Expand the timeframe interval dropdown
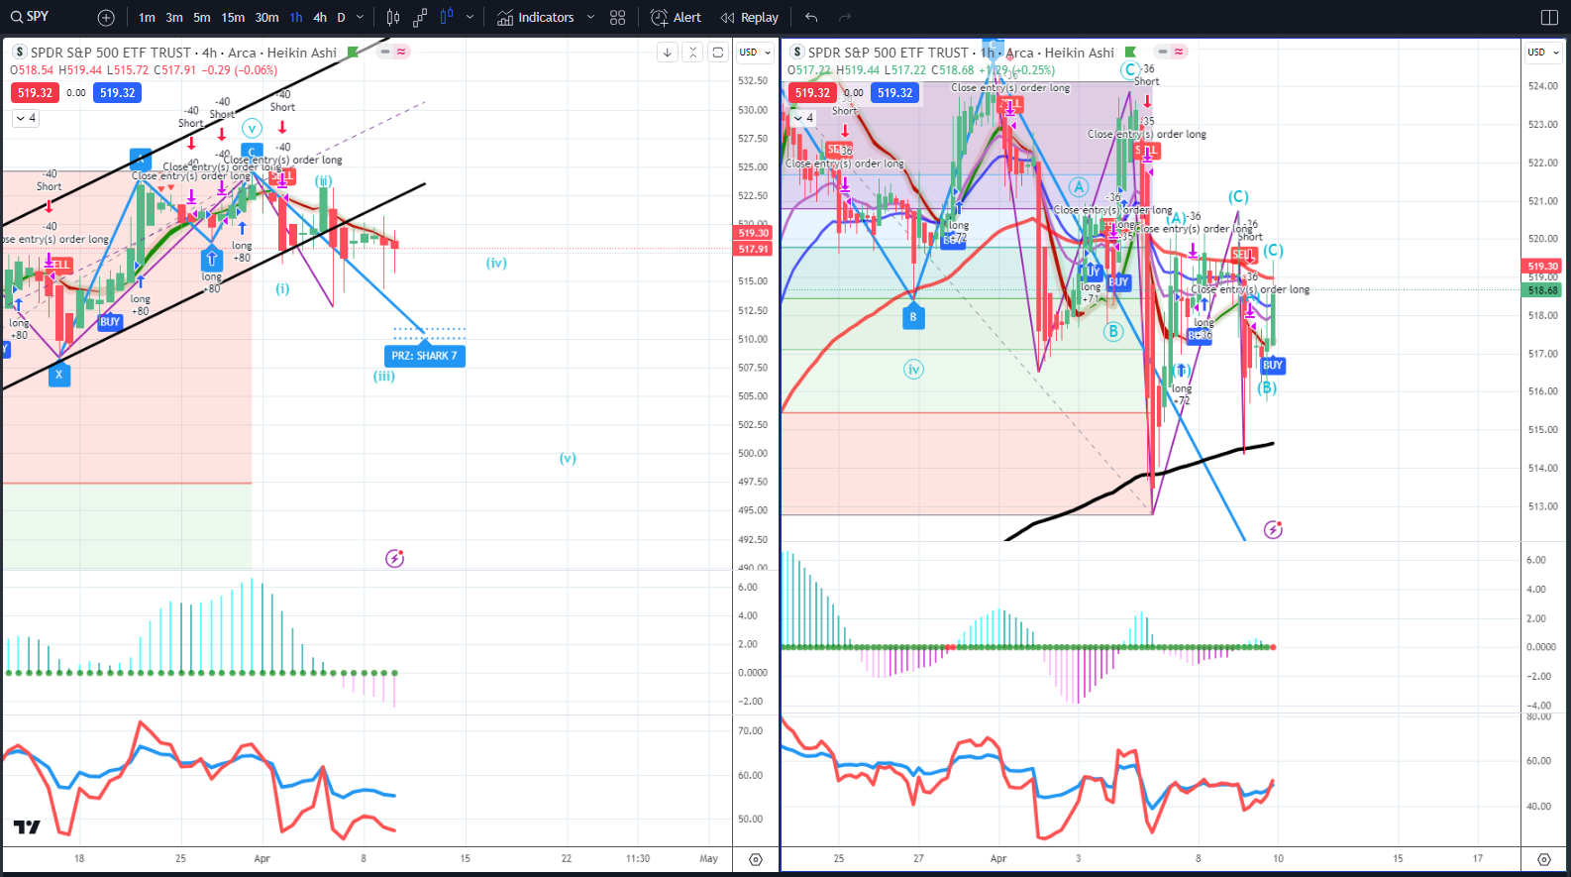Viewport: 1571px width, 877px height. 360,18
